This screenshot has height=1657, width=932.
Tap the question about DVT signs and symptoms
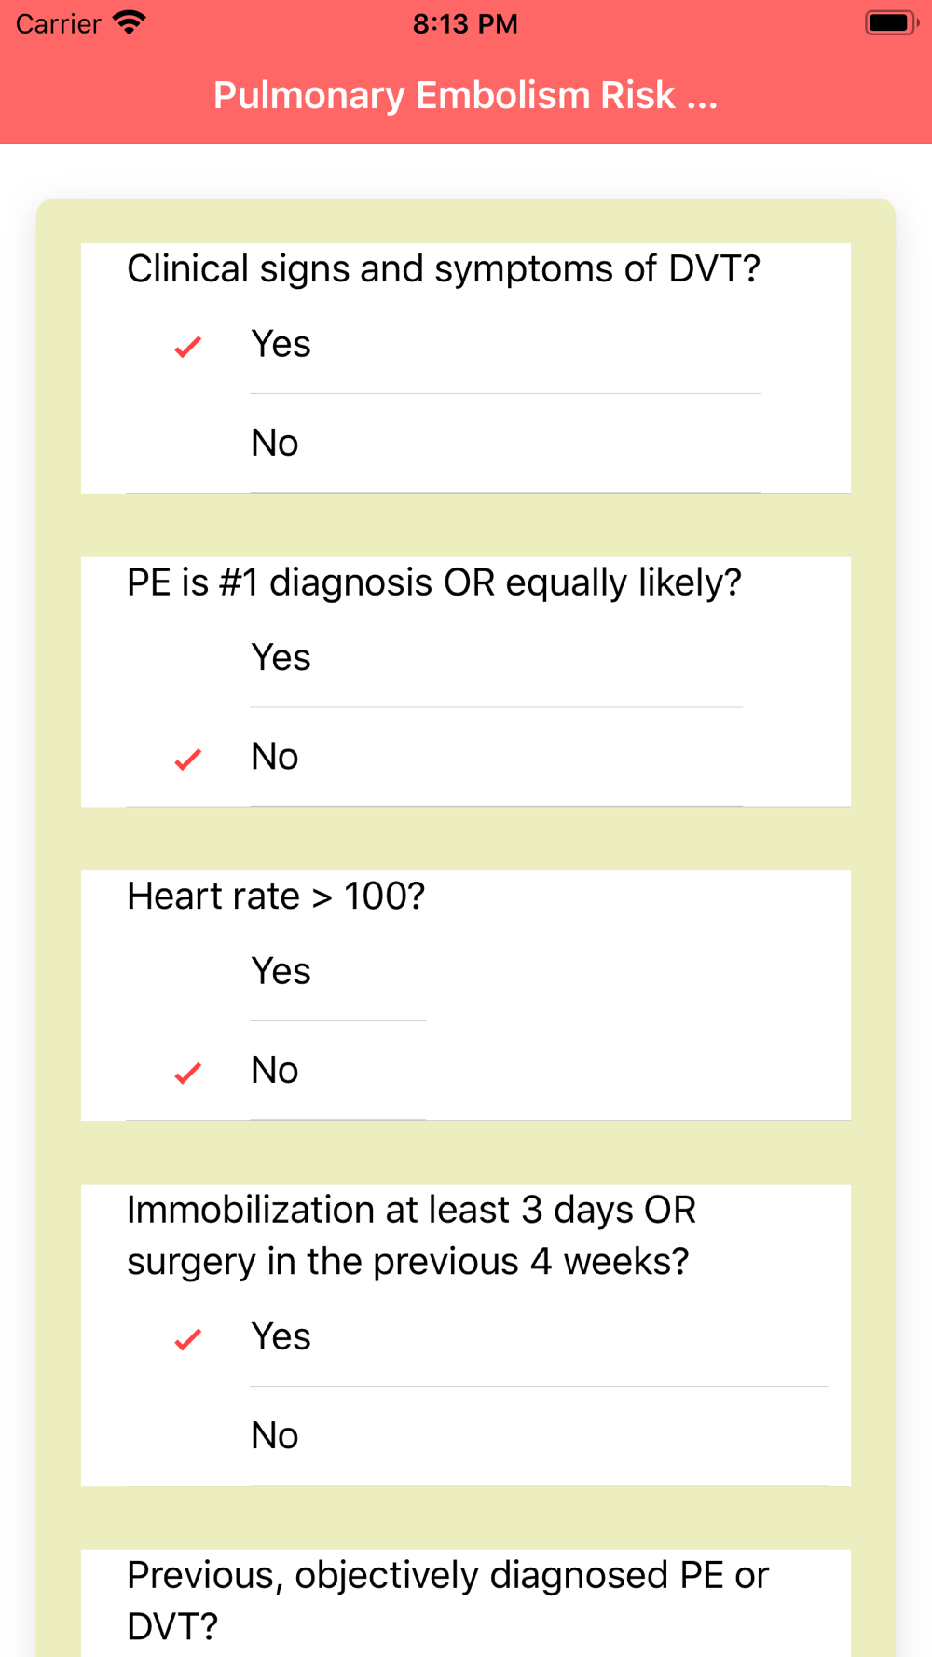[444, 268]
